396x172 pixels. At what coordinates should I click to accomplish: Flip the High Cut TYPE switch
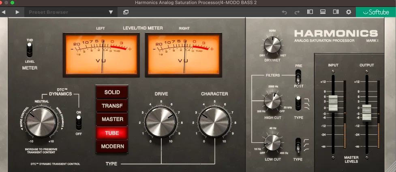click(x=298, y=103)
